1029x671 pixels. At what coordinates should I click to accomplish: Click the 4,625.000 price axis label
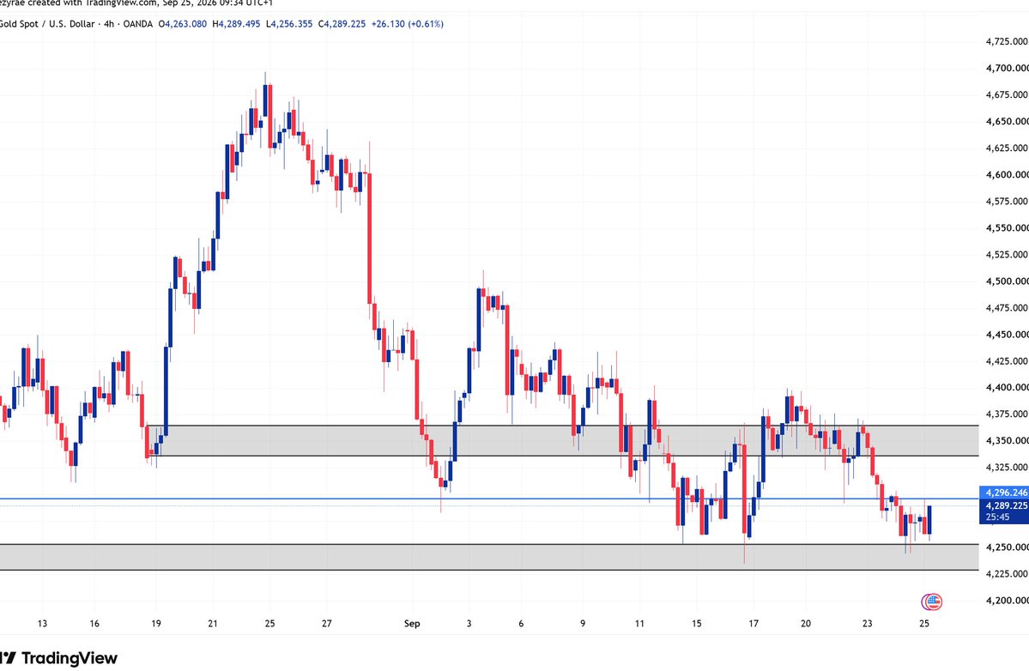(1007, 148)
